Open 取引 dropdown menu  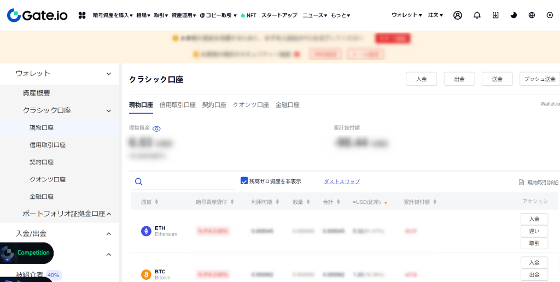(x=161, y=15)
